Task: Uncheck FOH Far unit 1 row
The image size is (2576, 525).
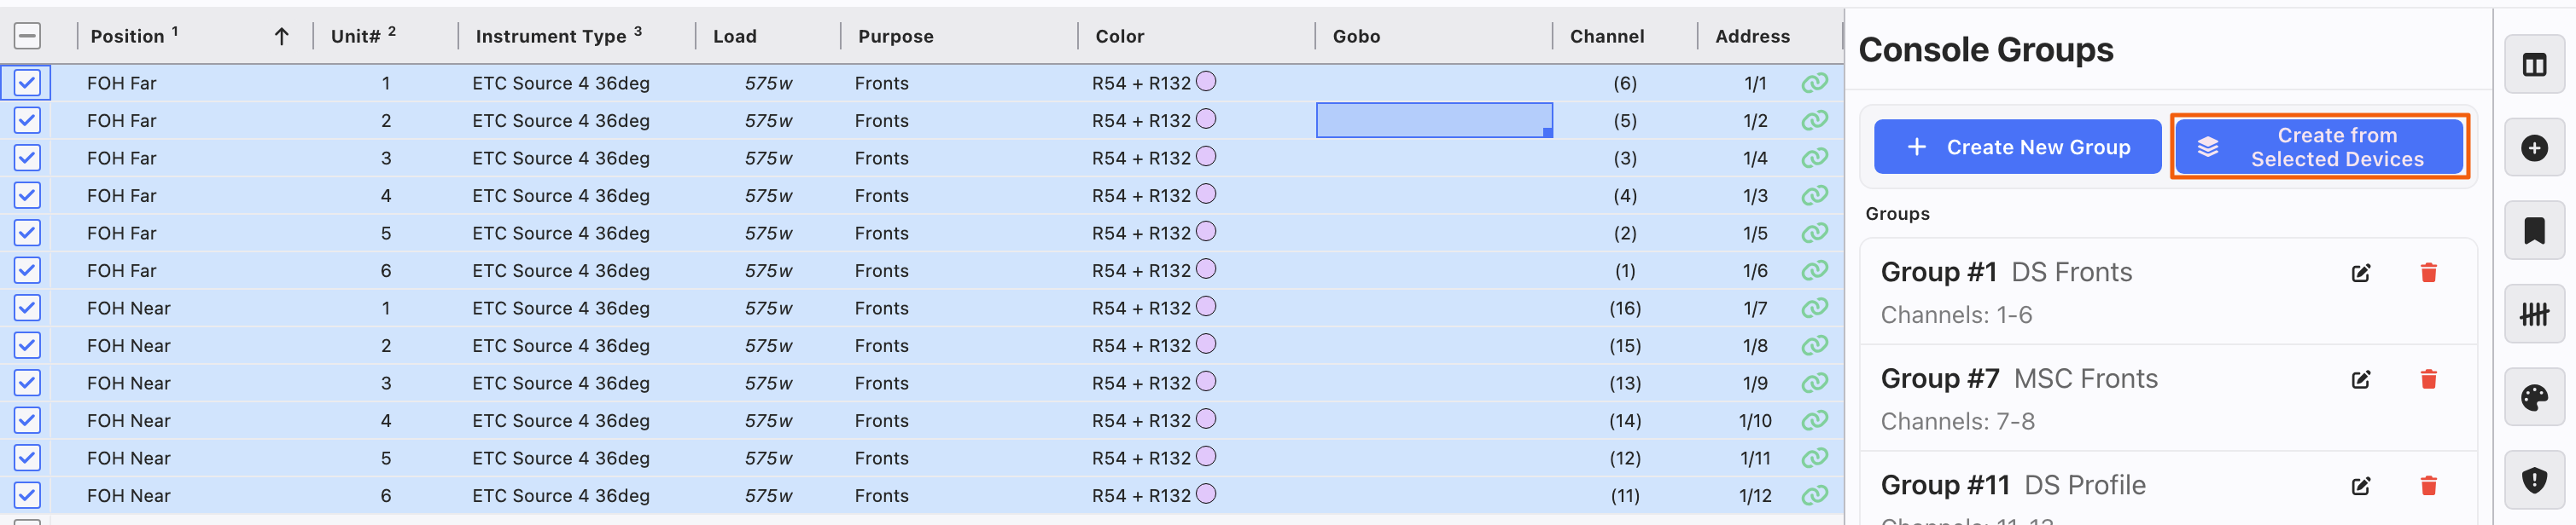Action: [27, 83]
